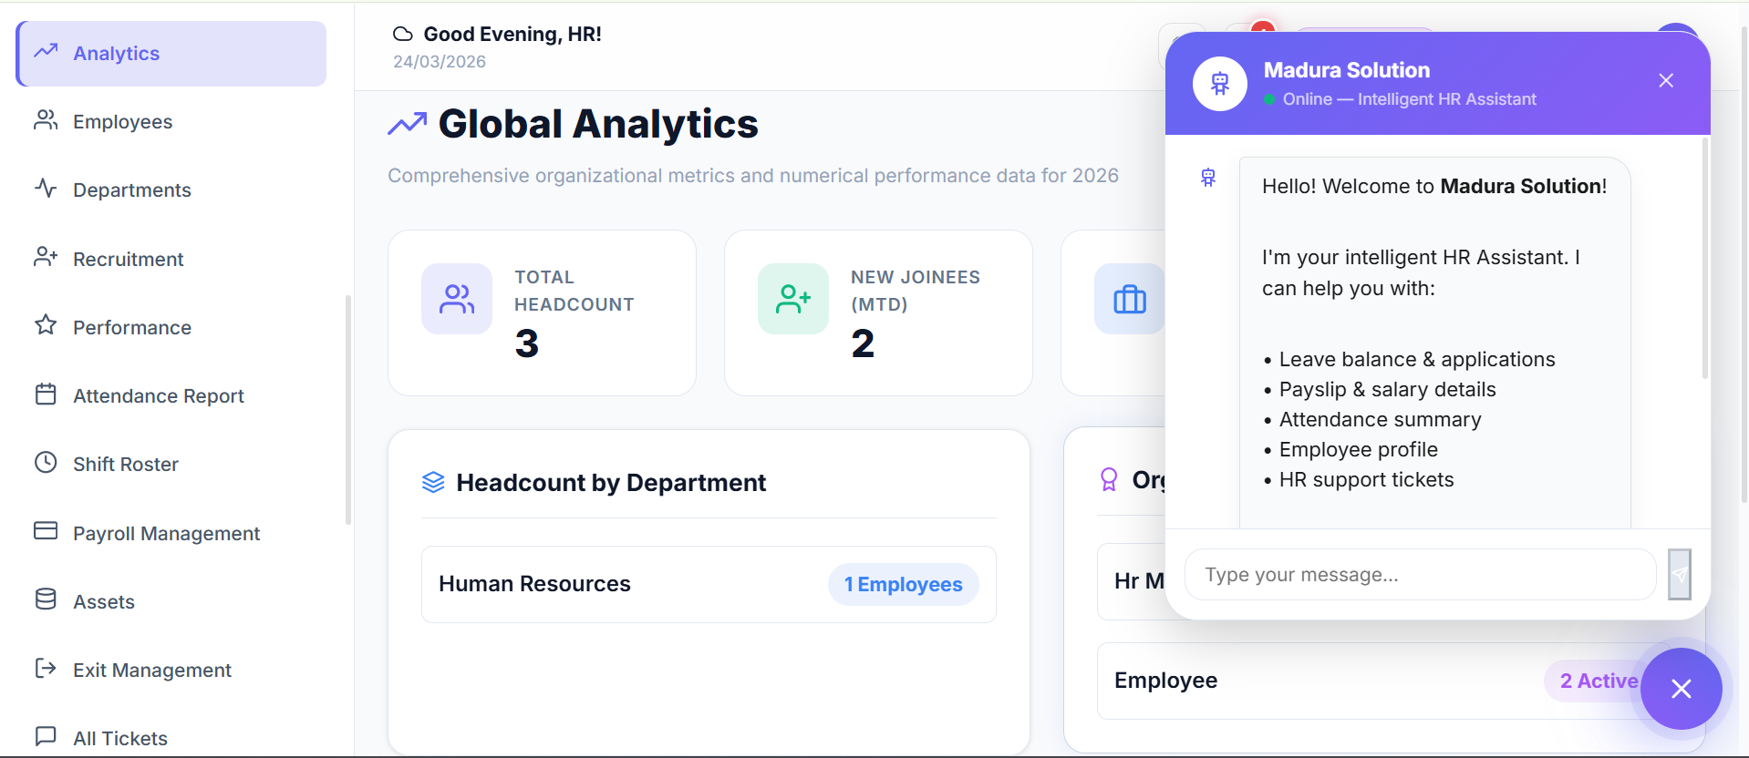Open the Recruitment page
Viewport: 1749px width, 758px height.
coord(171,260)
